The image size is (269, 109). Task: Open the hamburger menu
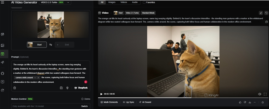pos(2,2)
